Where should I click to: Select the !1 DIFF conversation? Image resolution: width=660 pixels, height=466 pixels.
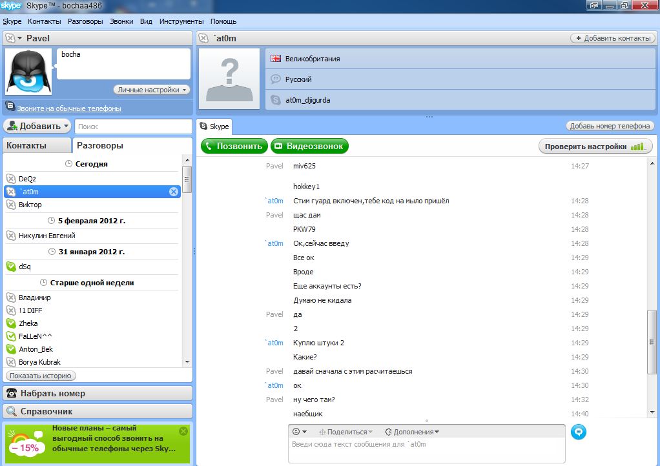click(92, 311)
